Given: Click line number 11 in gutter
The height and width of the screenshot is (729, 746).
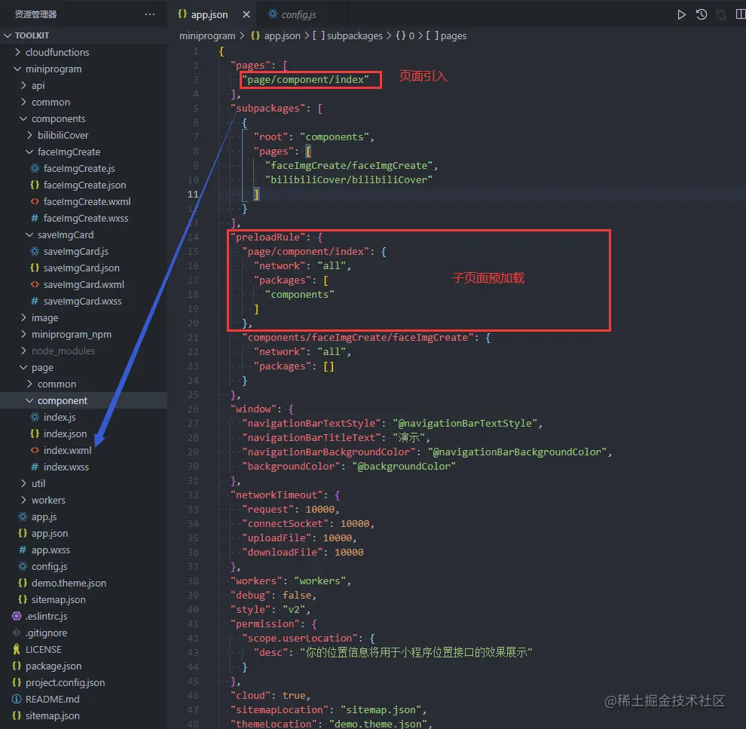Looking at the screenshot, I should 193,195.
